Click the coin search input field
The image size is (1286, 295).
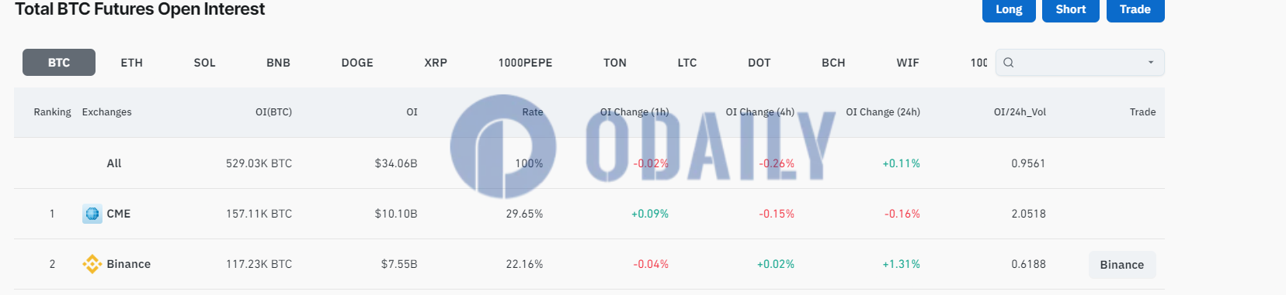point(1079,63)
